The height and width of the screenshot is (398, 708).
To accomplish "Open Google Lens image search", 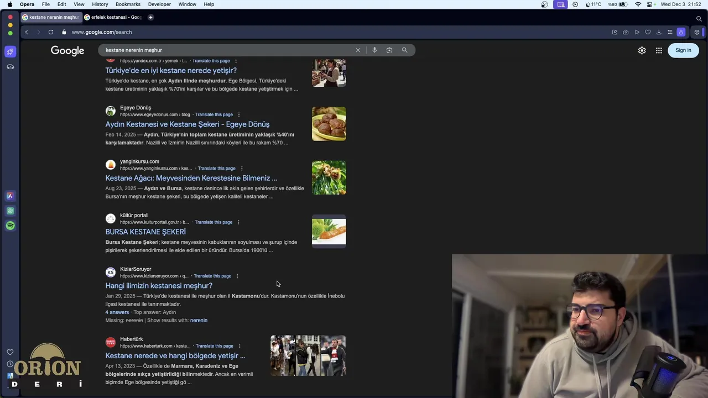I will (x=389, y=50).
